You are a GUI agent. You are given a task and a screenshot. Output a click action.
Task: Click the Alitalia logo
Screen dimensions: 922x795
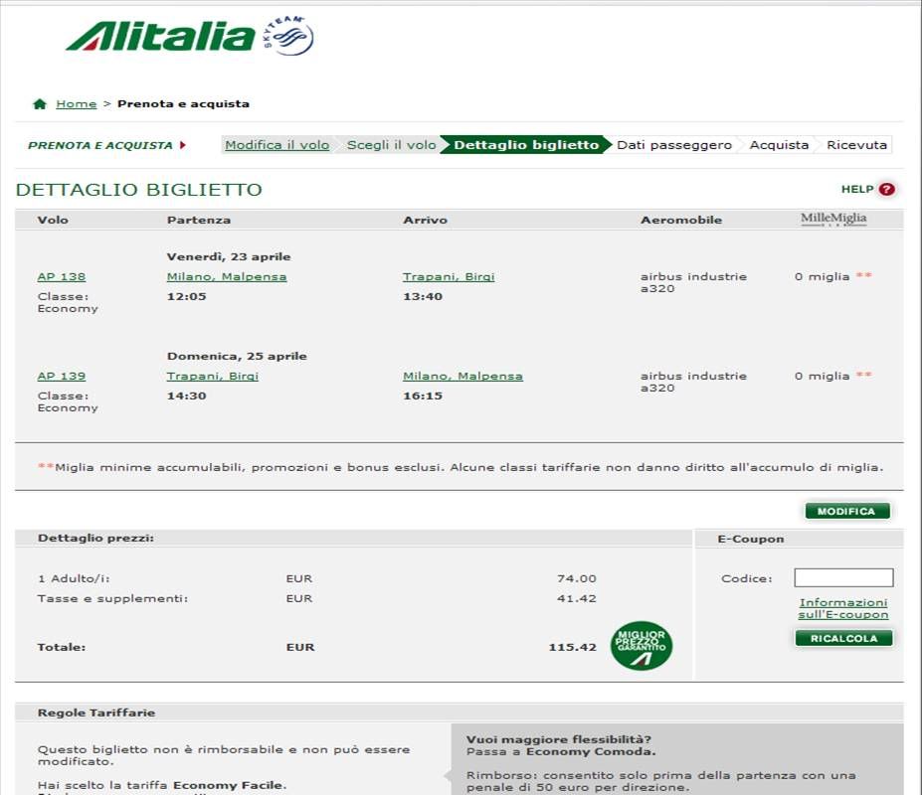160,37
